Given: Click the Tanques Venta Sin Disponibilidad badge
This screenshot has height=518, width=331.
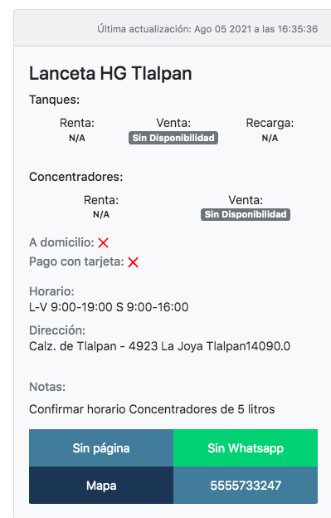Looking at the screenshot, I should 173,138.
